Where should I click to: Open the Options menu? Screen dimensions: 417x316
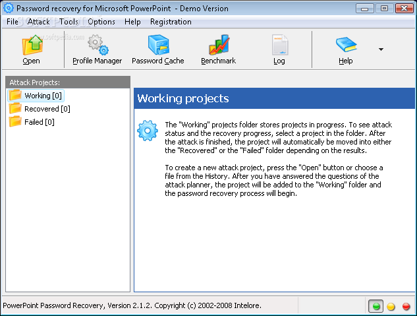click(101, 22)
